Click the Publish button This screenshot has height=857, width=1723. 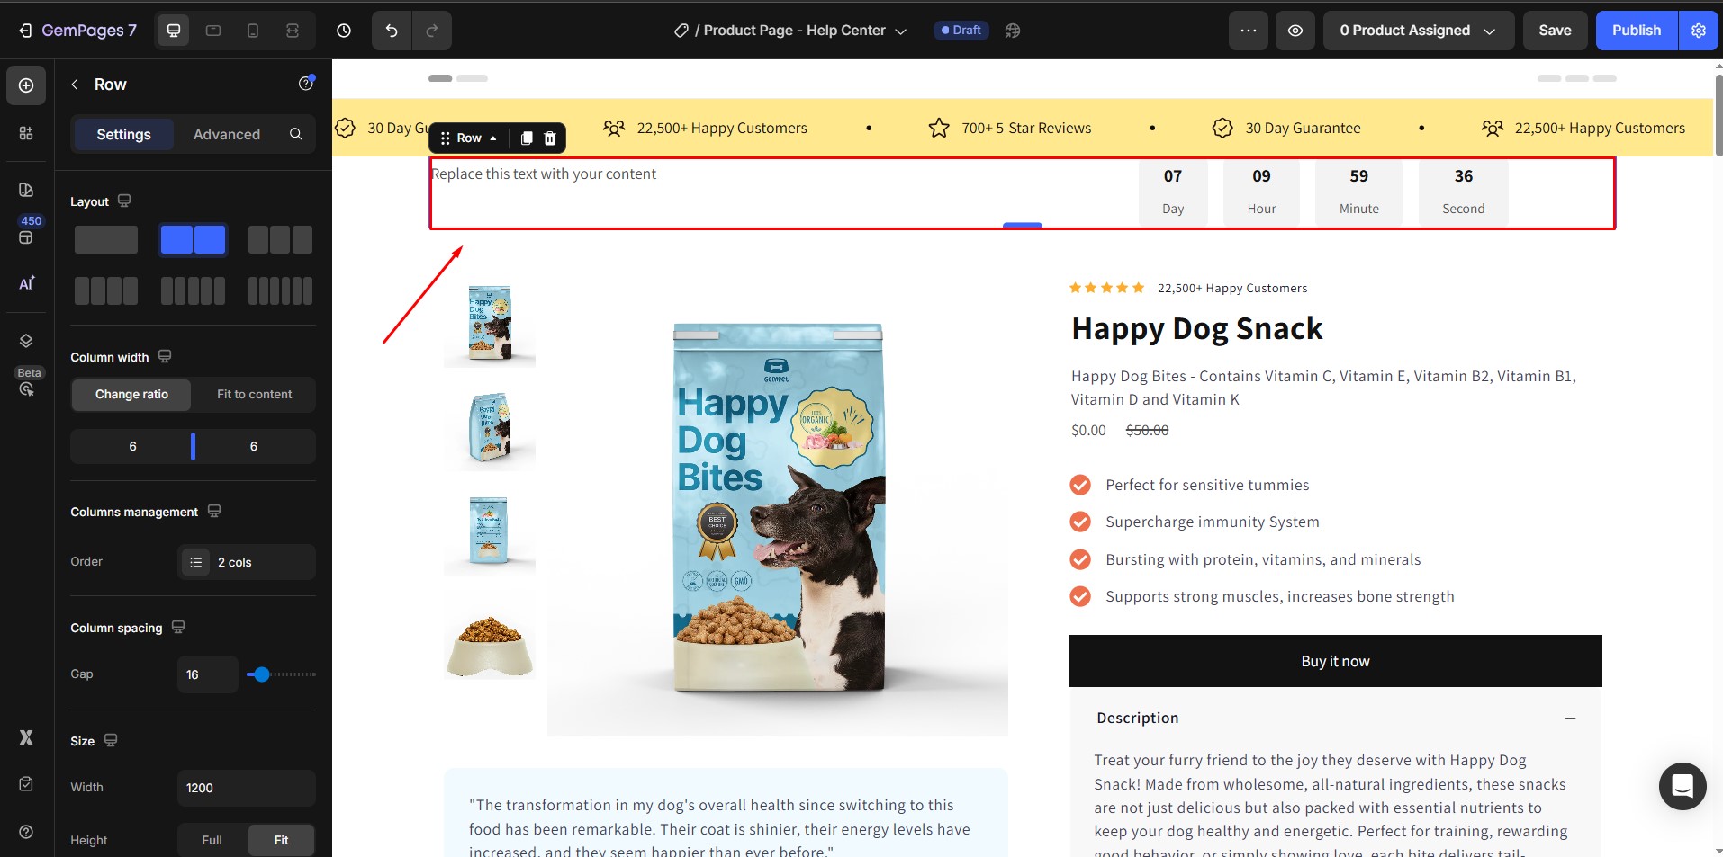point(1636,31)
